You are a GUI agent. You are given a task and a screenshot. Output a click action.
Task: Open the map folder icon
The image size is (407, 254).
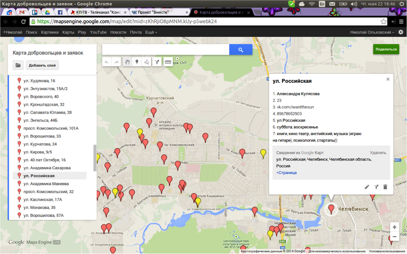pyautogui.click(x=18, y=65)
